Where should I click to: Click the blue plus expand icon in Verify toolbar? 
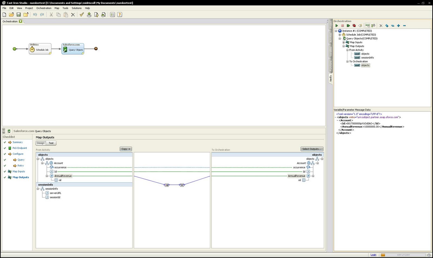coord(398,26)
